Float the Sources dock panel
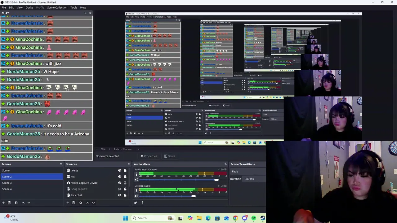This screenshot has width=397, height=223. click(129, 164)
